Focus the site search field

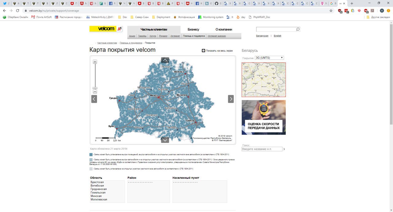276,29
